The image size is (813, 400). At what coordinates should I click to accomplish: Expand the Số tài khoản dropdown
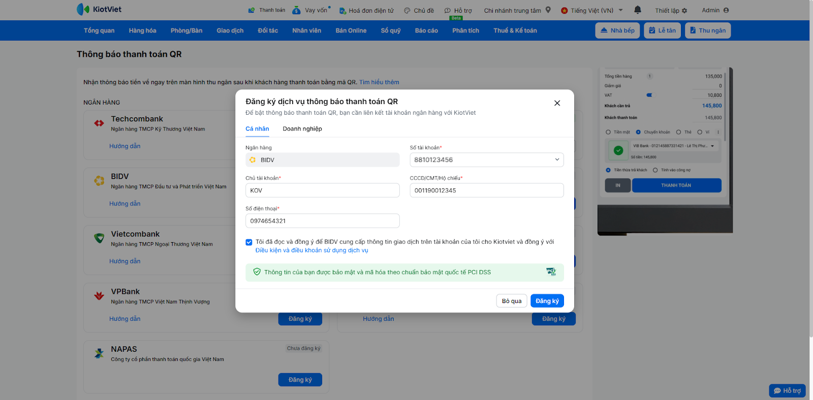click(557, 160)
